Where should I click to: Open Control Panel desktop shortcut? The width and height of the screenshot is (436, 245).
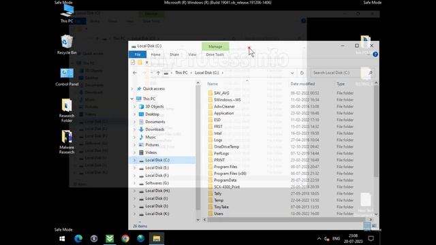[x=67, y=77]
